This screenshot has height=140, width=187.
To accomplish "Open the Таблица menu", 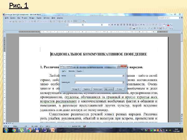I will [x=46, y=18].
